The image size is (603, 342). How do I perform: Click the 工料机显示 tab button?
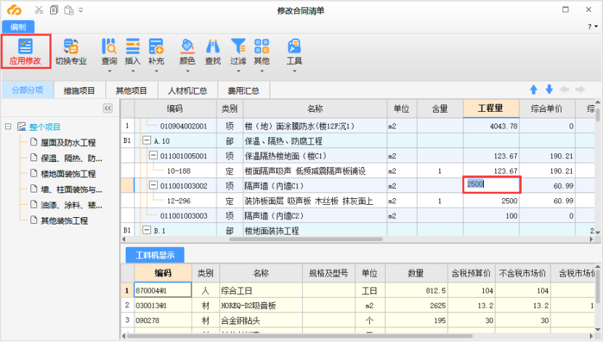tap(155, 254)
